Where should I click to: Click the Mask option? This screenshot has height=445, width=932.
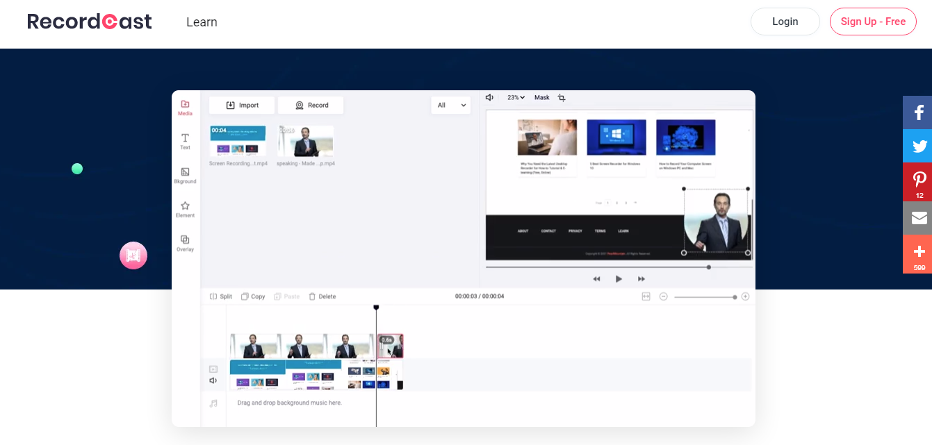(x=541, y=98)
